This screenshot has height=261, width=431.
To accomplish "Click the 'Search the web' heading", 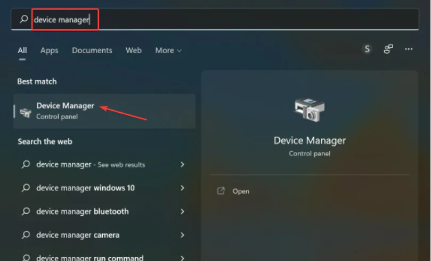I will (x=45, y=142).
